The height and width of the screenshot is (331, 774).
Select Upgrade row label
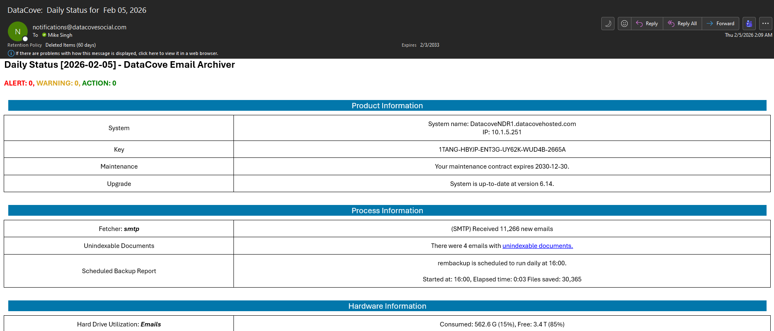coord(119,184)
